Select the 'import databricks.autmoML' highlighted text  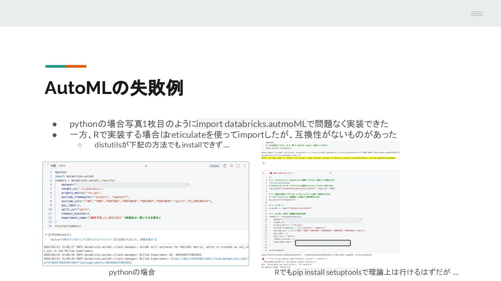tap(251, 124)
